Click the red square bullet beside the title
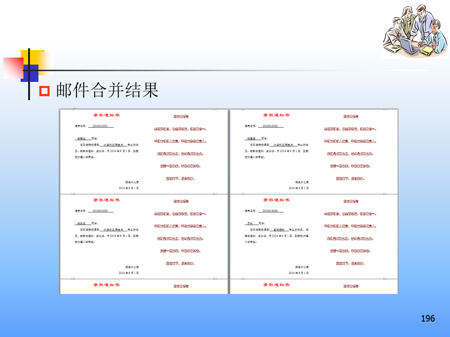This screenshot has height=337, width=450. point(45,91)
